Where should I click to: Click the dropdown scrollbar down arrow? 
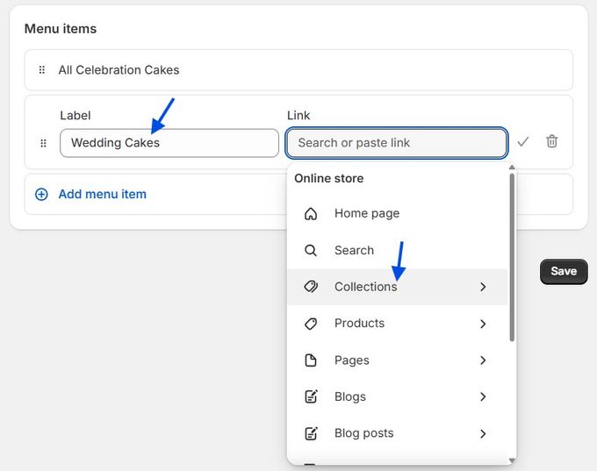click(512, 460)
